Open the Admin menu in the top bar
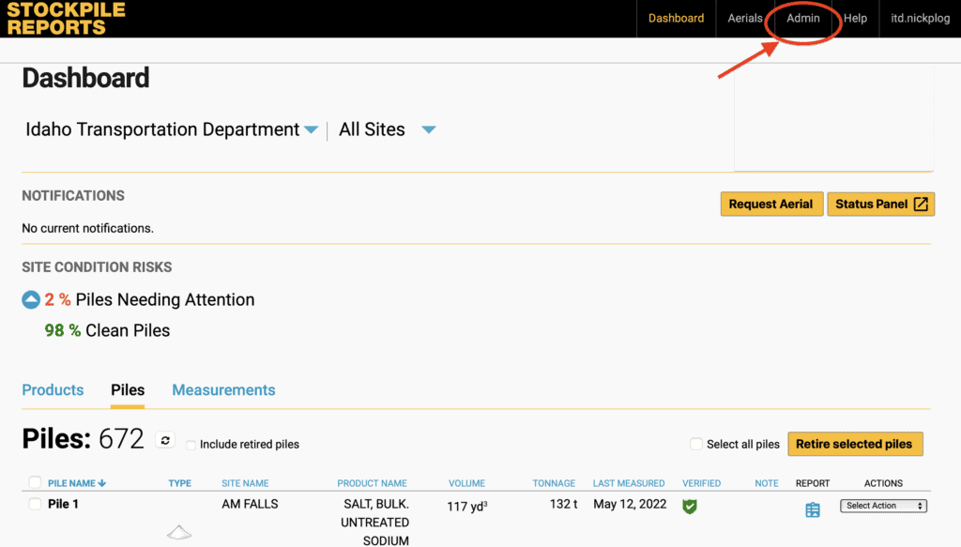The width and height of the screenshot is (961, 547). pos(802,19)
